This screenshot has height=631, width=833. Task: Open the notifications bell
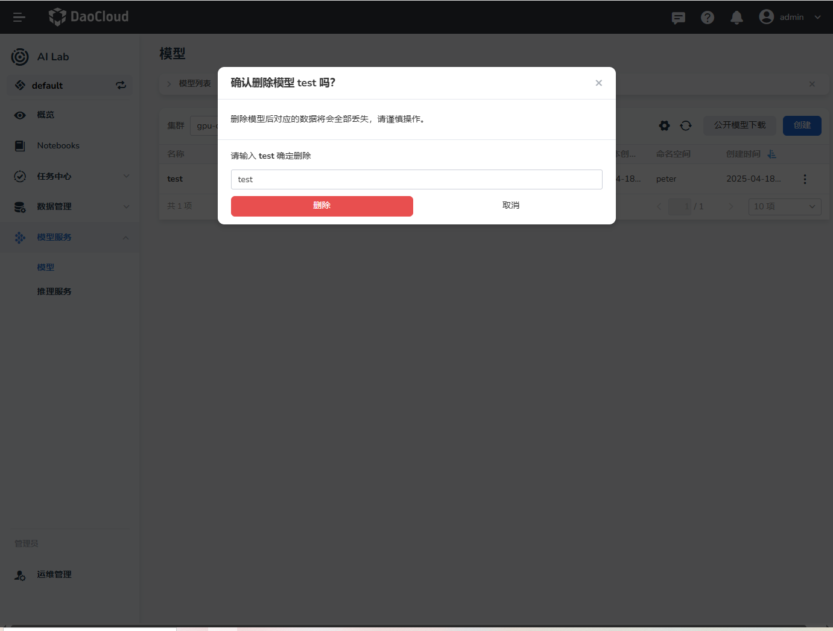click(x=736, y=17)
